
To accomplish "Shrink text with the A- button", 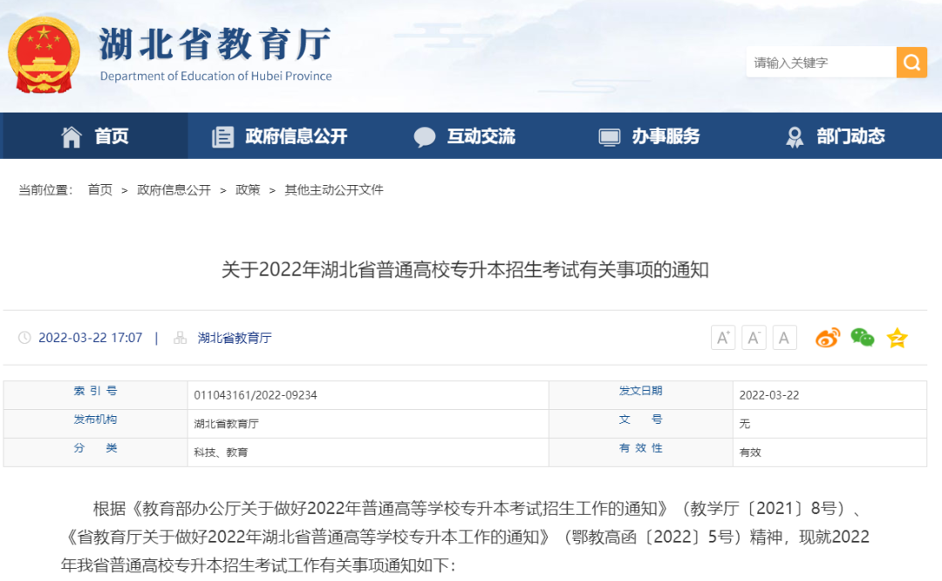I will click(754, 338).
